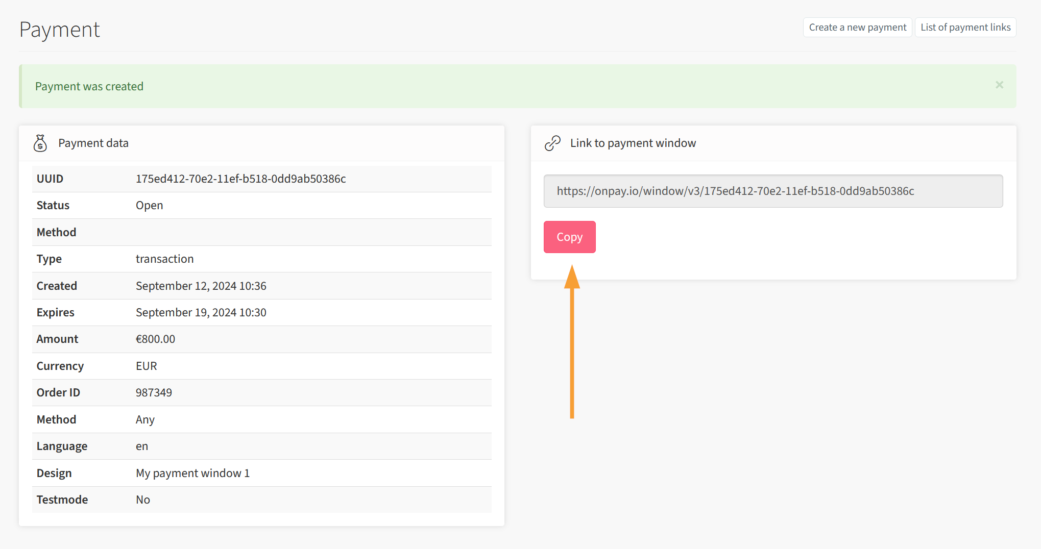Click the Type value transaction
Screen dimensions: 1041x549
[165, 259]
